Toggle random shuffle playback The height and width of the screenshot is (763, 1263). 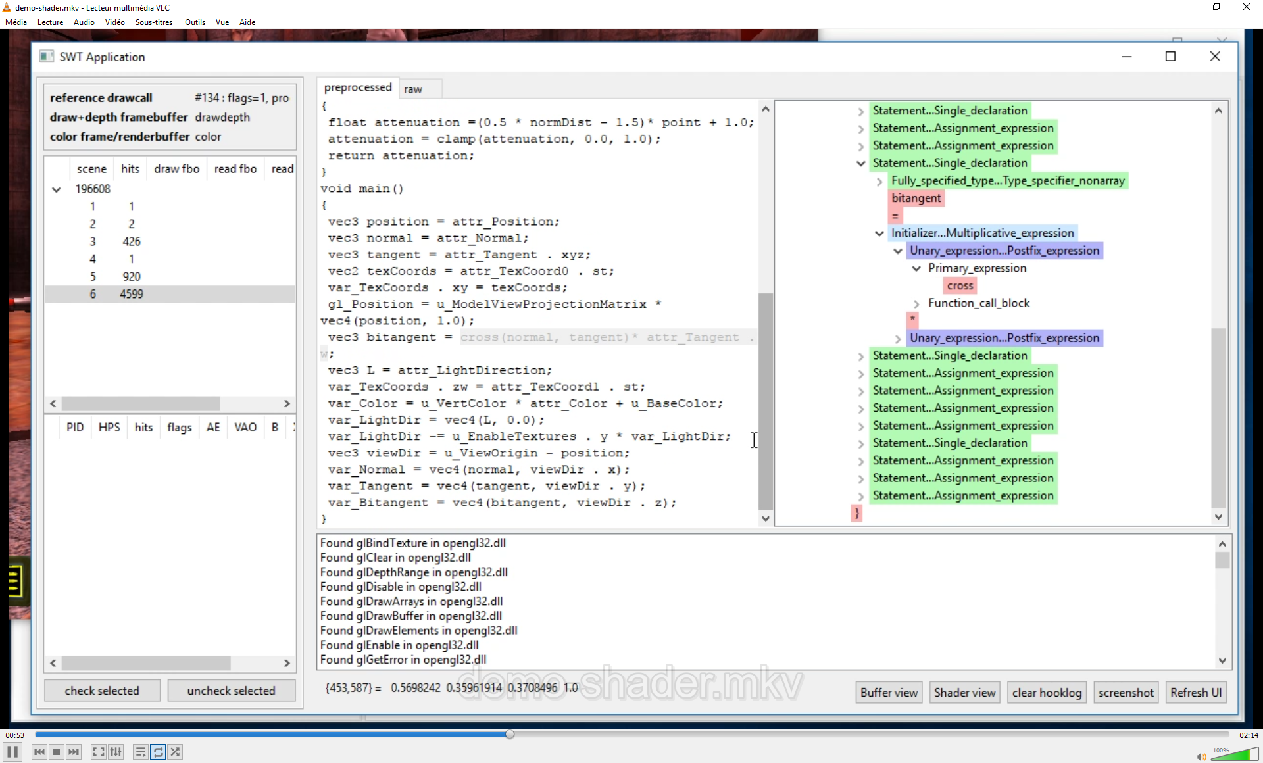point(175,752)
